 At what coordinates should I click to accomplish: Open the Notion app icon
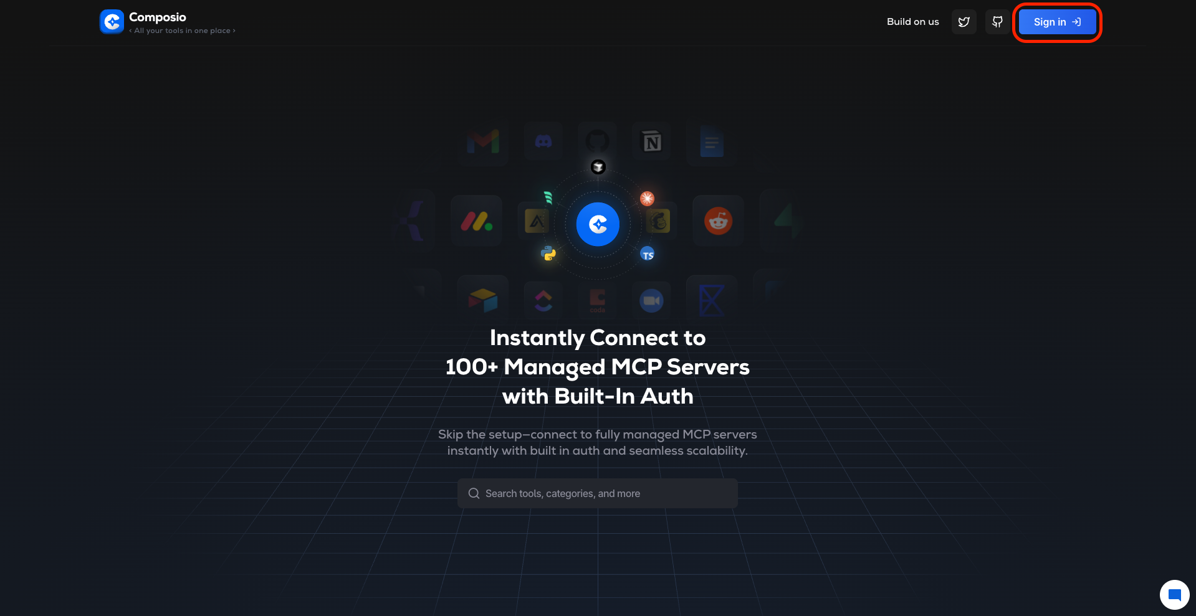tap(651, 141)
